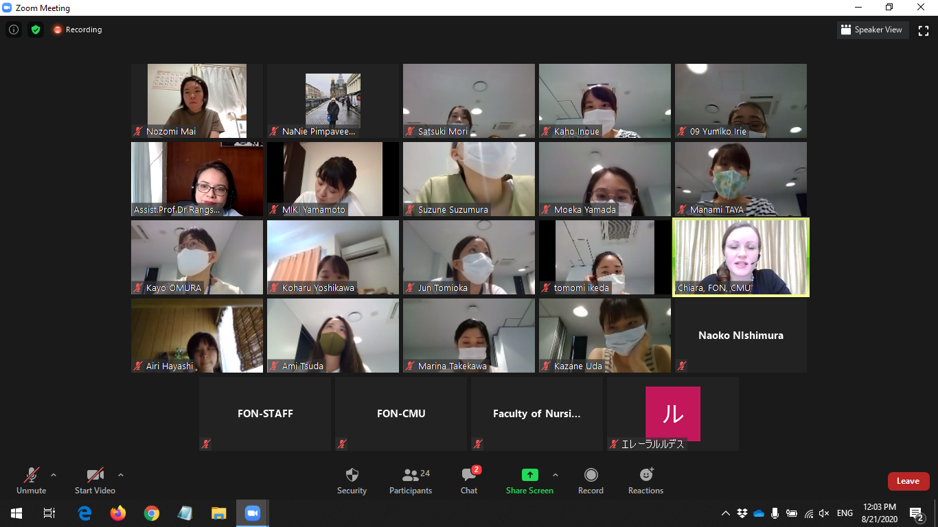
Task: Start Video camera button
Action: [x=95, y=480]
